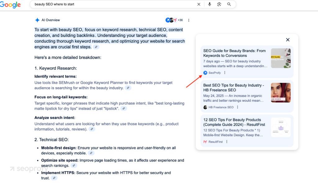318x183 pixels.
Task: Open the HB Freelance SEO card options menu
Action: pos(237,107)
